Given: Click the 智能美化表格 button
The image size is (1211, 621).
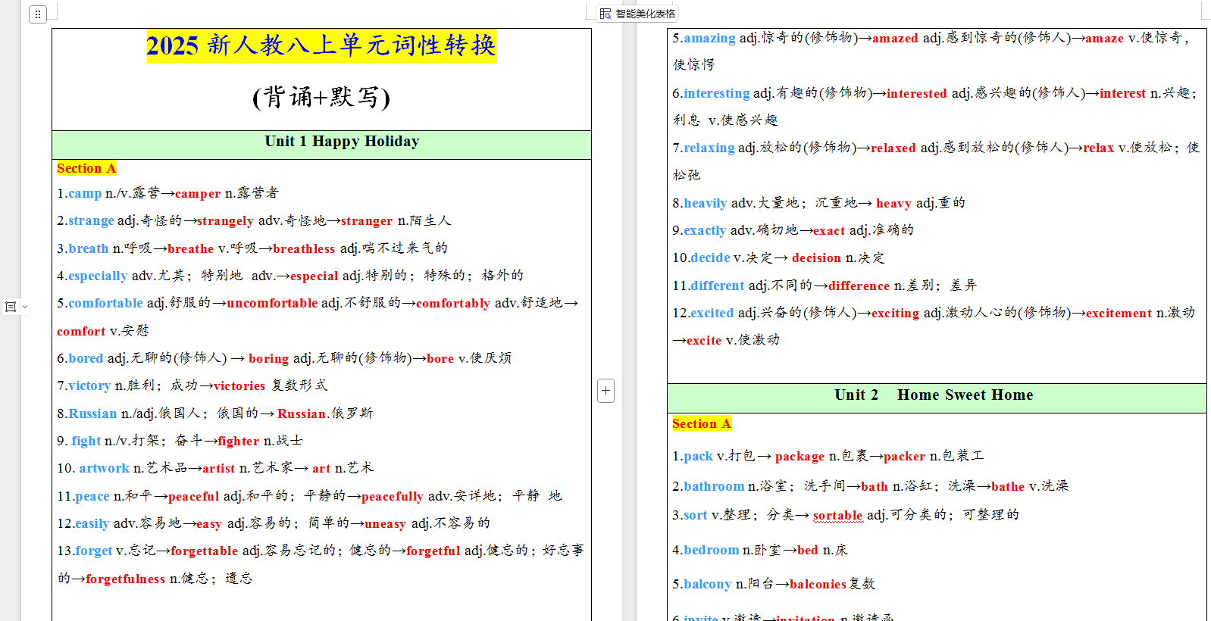Looking at the screenshot, I should tap(637, 14).
